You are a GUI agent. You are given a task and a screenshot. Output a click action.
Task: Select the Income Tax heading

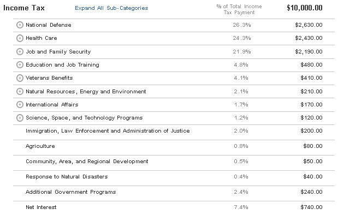(x=24, y=8)
